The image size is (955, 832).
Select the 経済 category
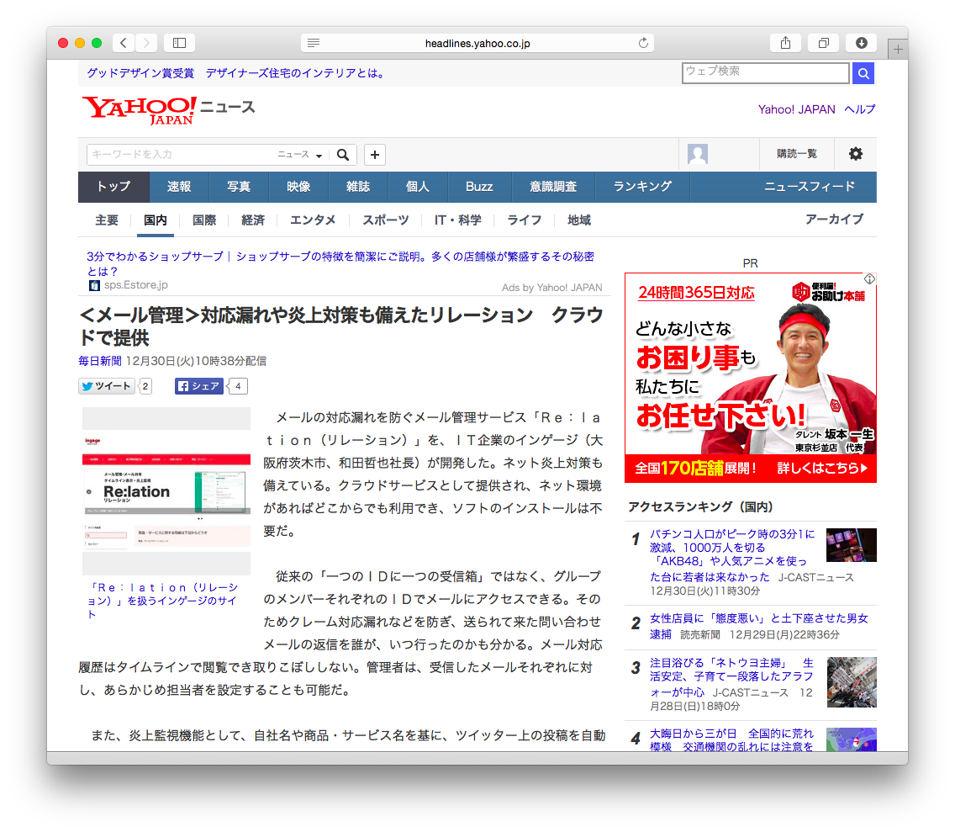click(253, 220)
